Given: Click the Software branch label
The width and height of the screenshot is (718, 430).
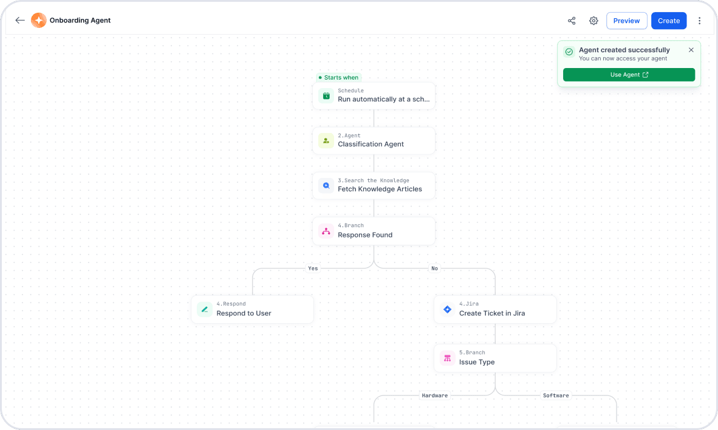Looking at the screenshot, I should point(556,395).
